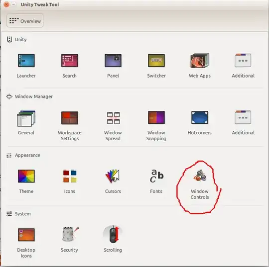Viewport: 269px width, 267px height.
Task: Open the Desktop Icons settings
Action: 26,235
